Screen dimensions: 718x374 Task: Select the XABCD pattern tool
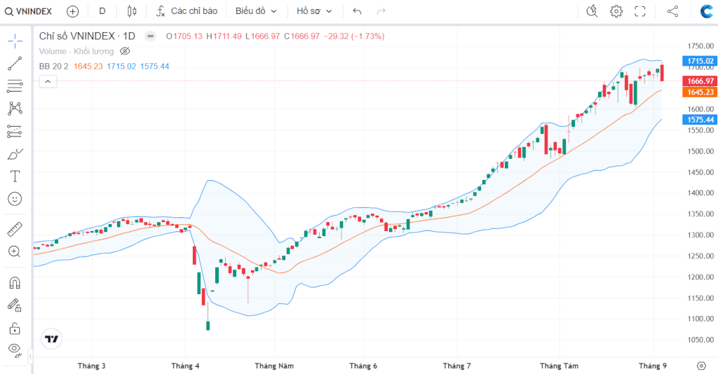(15, 109)
